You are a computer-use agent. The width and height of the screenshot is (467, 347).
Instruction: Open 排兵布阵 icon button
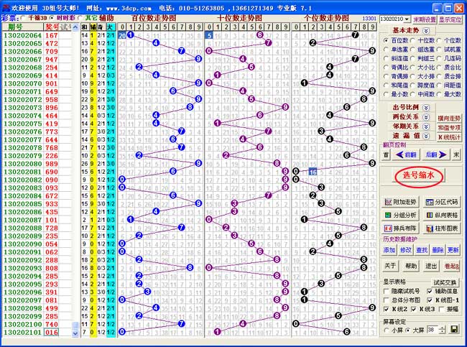(x=401, y=228)
